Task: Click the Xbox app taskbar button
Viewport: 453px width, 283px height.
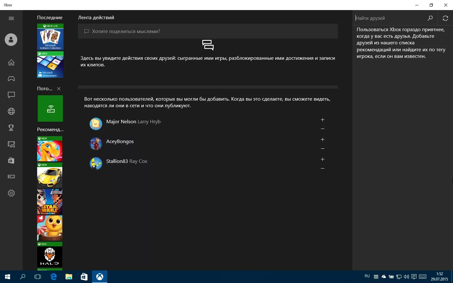Action: [100, 277]
